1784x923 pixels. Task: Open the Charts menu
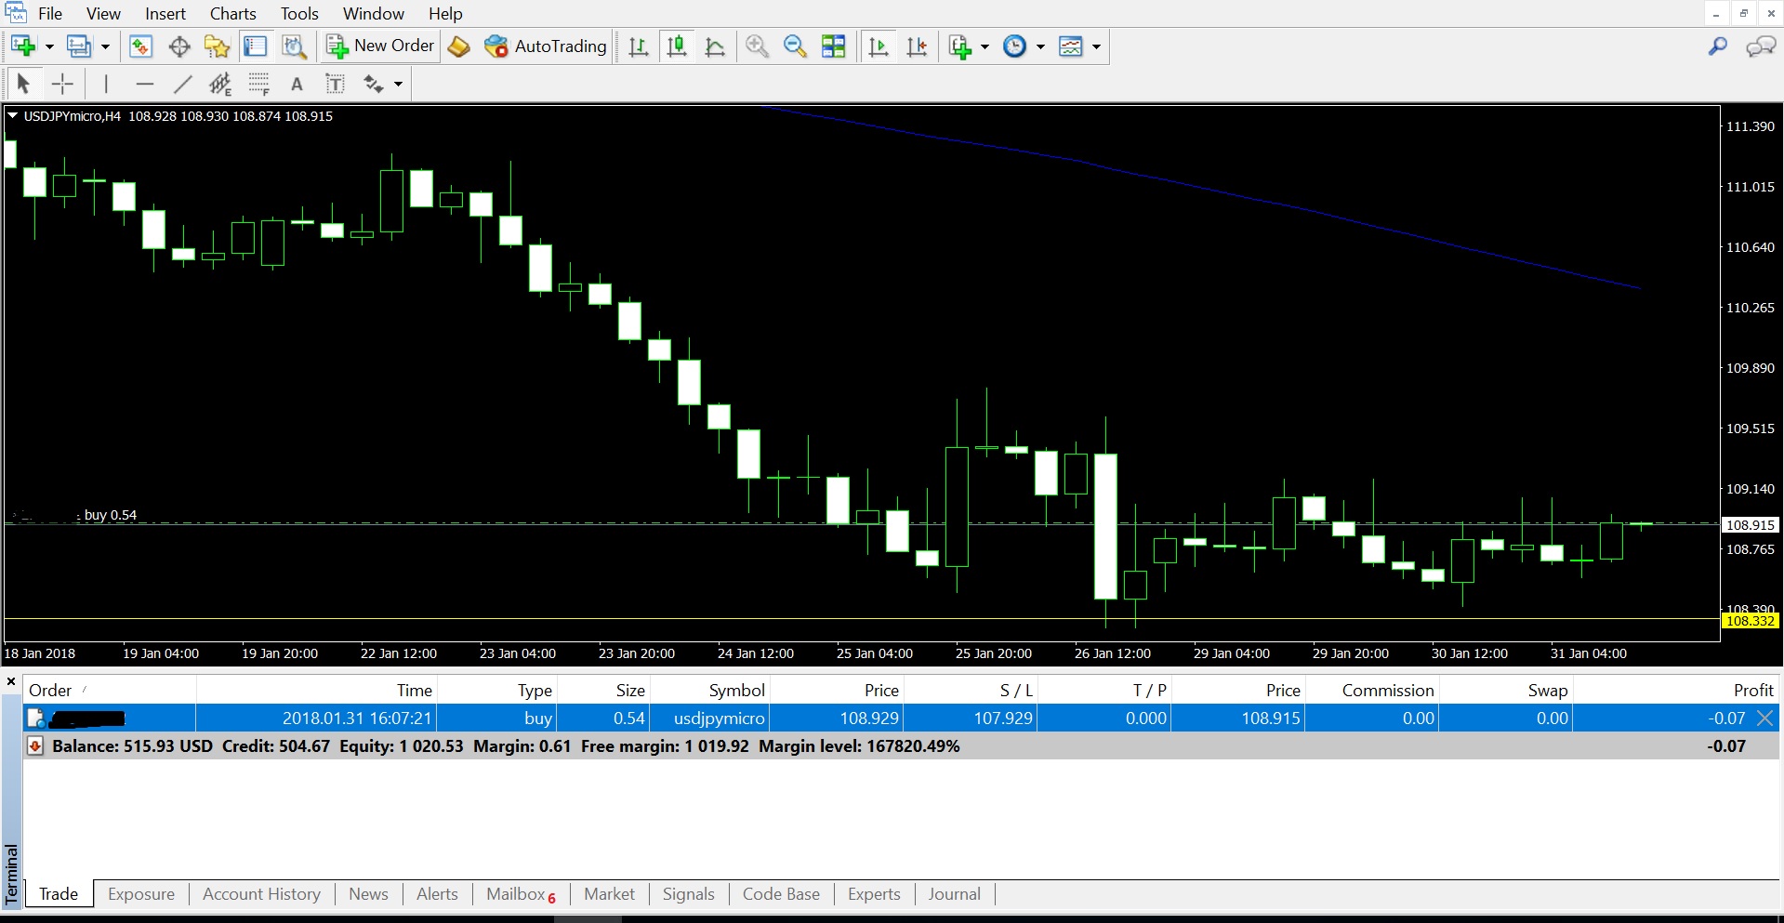[232, 14]
